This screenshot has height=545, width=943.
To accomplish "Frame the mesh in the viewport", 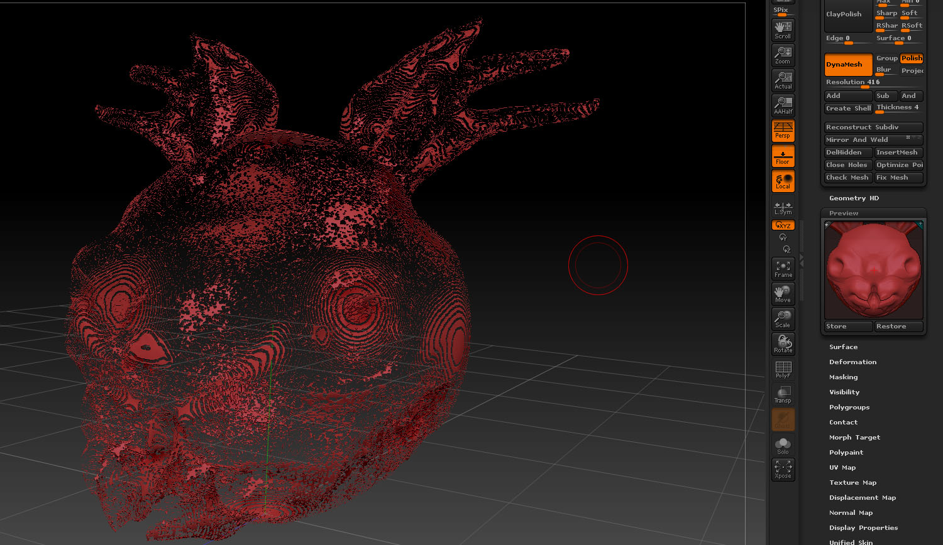I will click(x=783, y=269).
